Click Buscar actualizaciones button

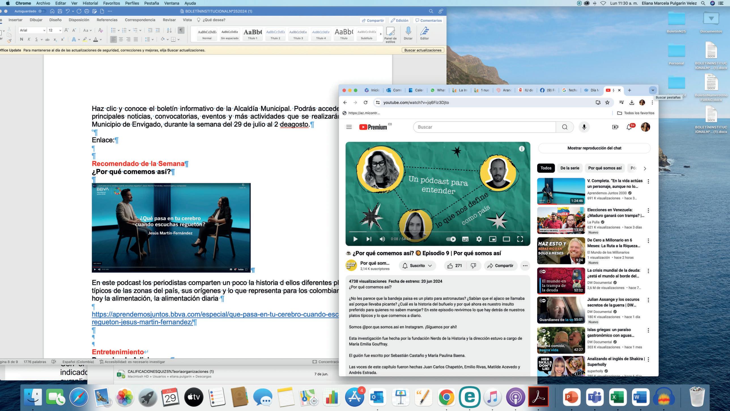423,50
